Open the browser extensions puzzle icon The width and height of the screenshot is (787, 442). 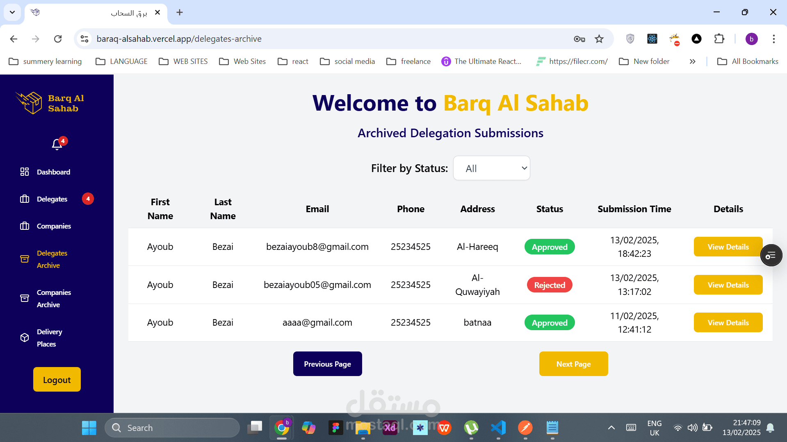coord(719,39)
